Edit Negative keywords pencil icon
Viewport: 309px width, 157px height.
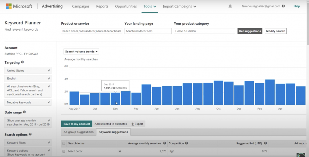pos(49,102)
